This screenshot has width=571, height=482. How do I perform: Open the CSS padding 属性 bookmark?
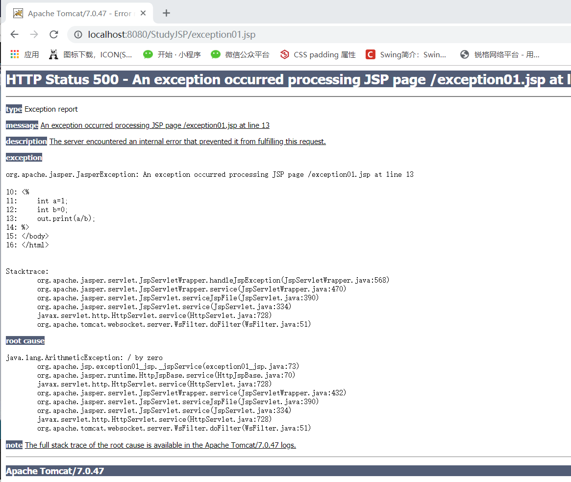coord(318,54)
